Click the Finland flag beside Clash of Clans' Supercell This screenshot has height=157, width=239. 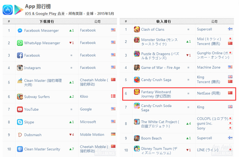pos(230,29)
